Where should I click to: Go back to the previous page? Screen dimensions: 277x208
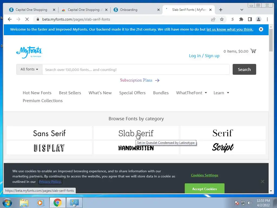[x=10, y=19]
